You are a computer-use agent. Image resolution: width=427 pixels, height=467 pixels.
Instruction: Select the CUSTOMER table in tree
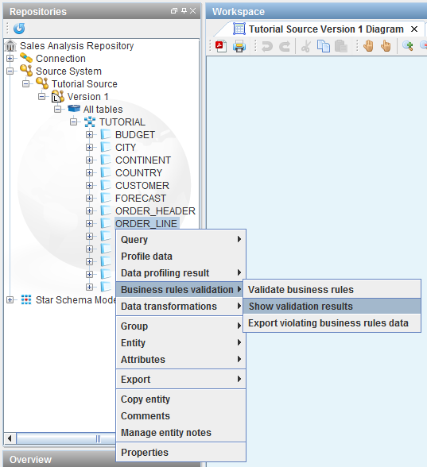click(142, 186)
